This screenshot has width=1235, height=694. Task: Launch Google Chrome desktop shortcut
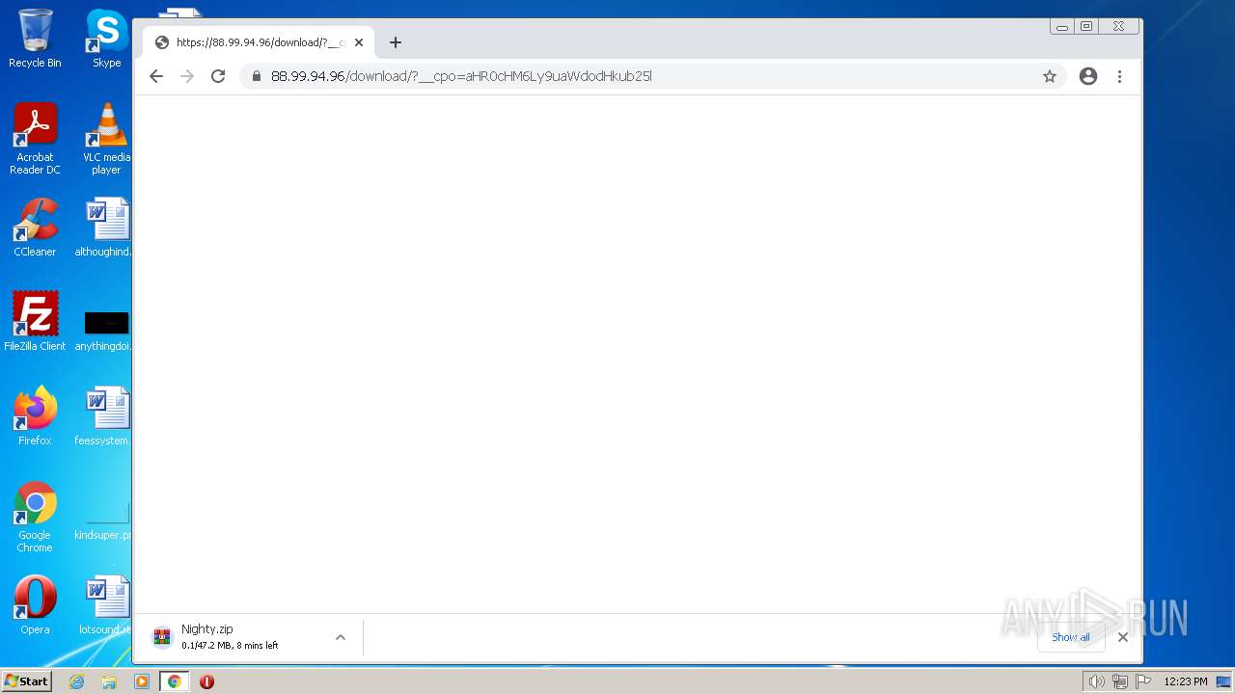tap(35, 517)
